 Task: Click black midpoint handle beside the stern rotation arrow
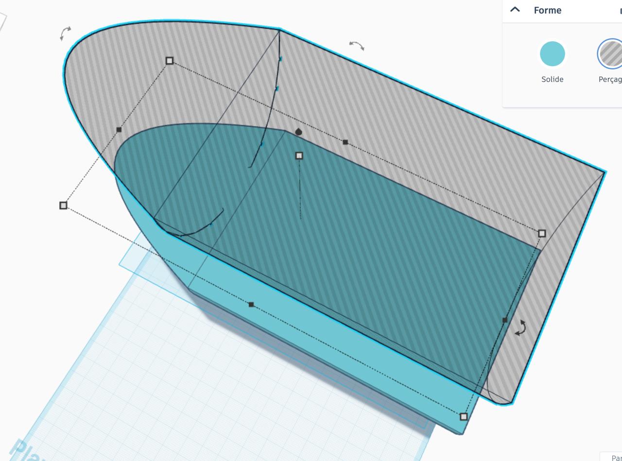tap(505, 320)
